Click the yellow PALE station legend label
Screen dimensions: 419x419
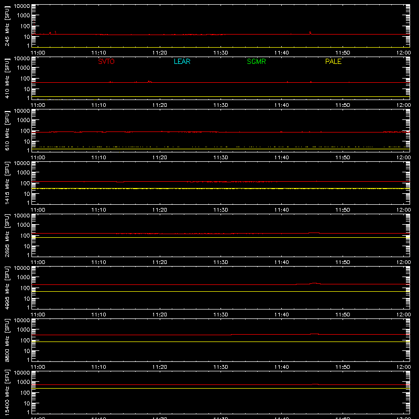coord(333,61)
